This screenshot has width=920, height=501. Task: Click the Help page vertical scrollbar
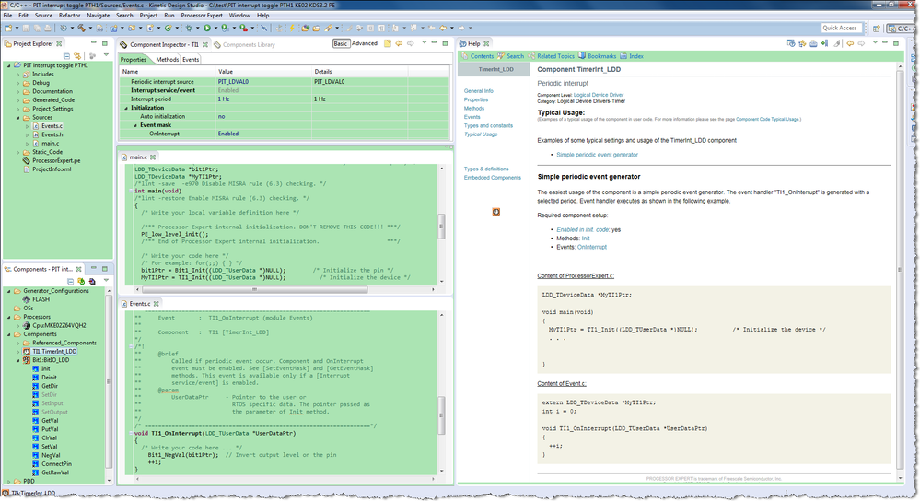[x=900, y=269]
